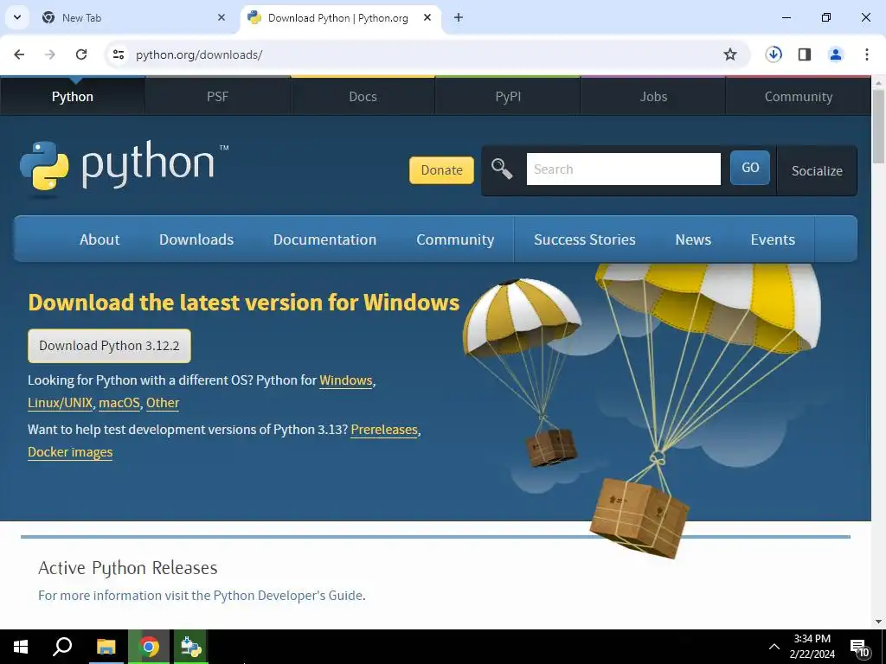Click Download Python 3.12.2 button

109,346
